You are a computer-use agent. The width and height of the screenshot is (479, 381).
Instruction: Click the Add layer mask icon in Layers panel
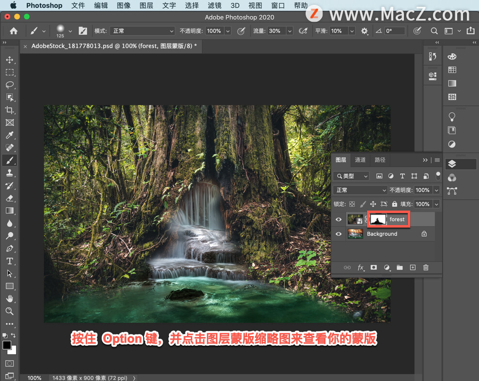pyautogui.click(x=373, y=267)
